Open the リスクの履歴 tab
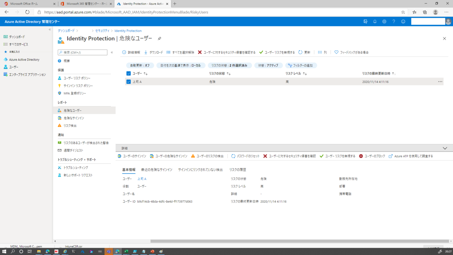This screenshot has width=453, height=255. pyautogui.click(x=237, y=170)
